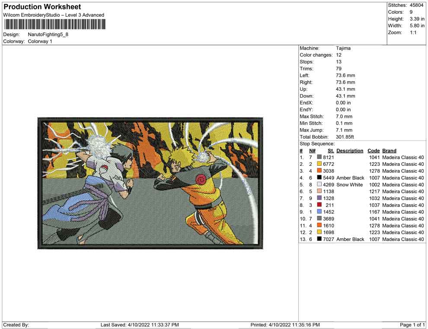Click the 'St.' column header
This screenshot has width=428, height=329.
click(331, 151)
